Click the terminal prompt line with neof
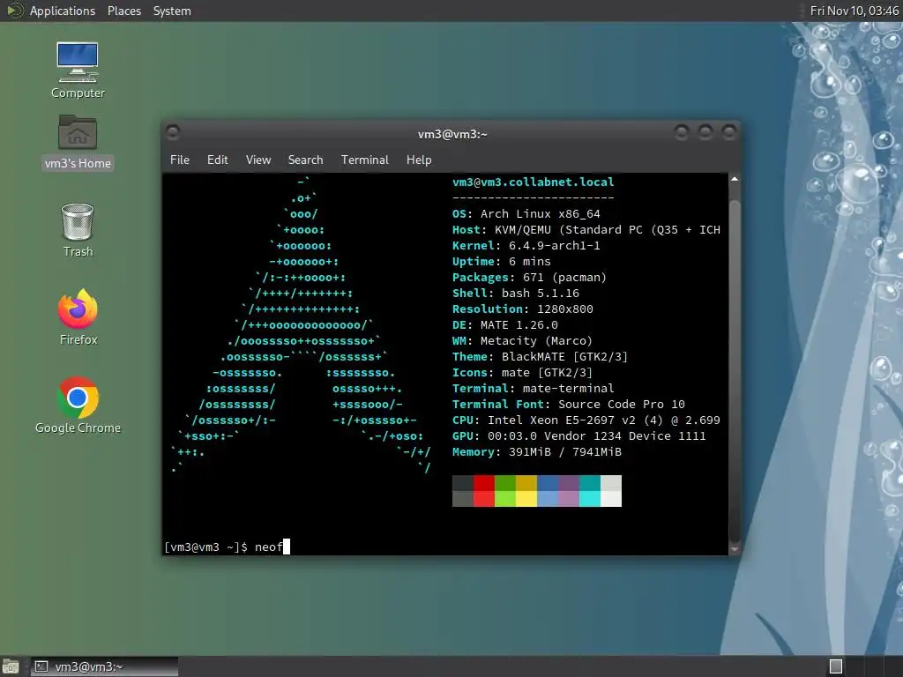The height and width of the screenshot is (677, 903). (227, 547)
